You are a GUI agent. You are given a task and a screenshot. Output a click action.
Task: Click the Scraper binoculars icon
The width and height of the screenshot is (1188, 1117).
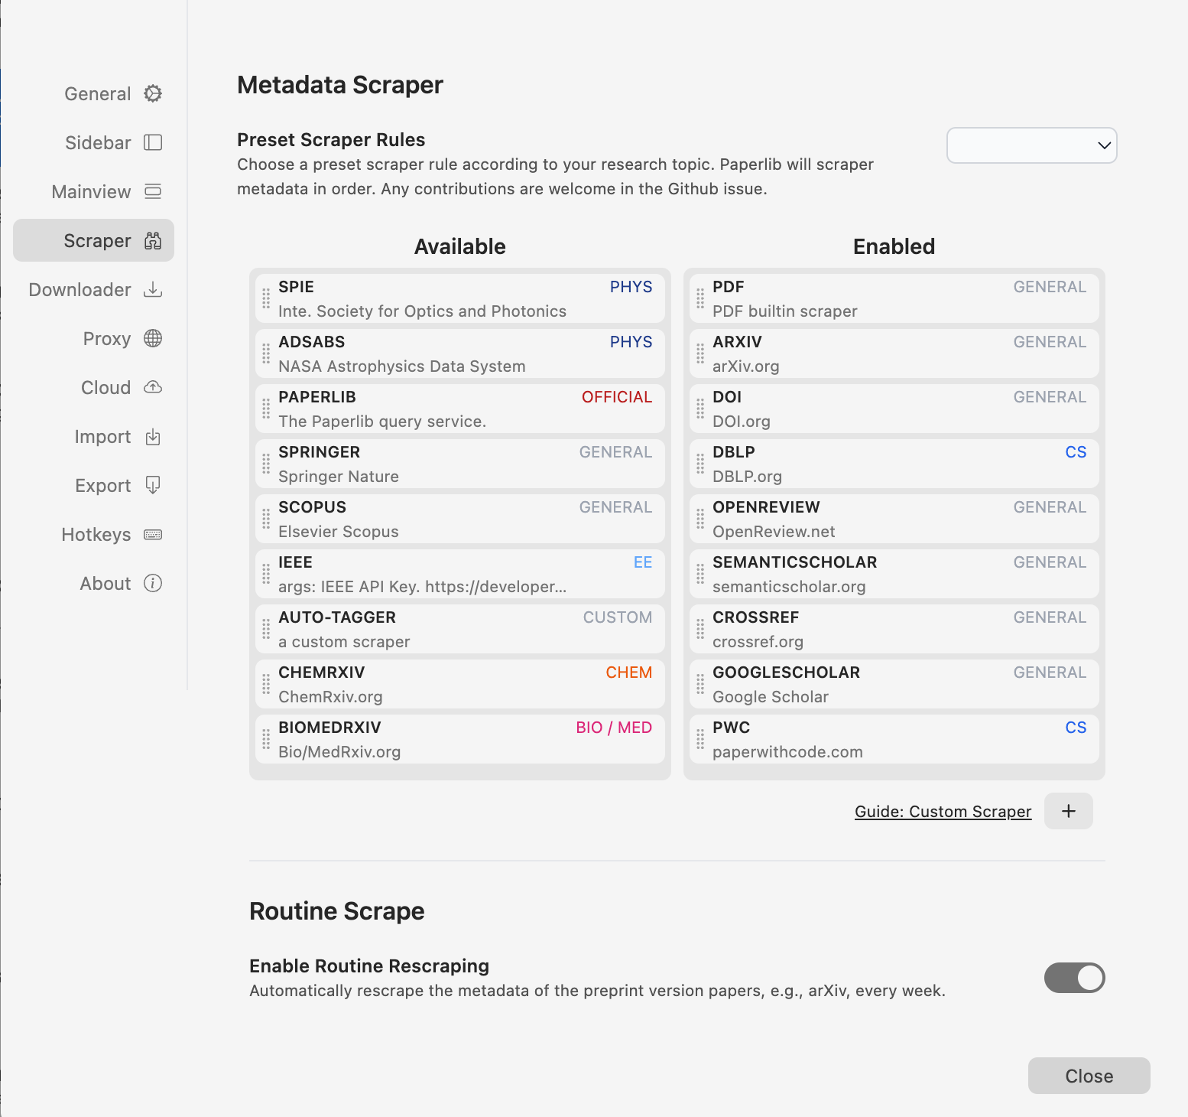tap(153, 240)
